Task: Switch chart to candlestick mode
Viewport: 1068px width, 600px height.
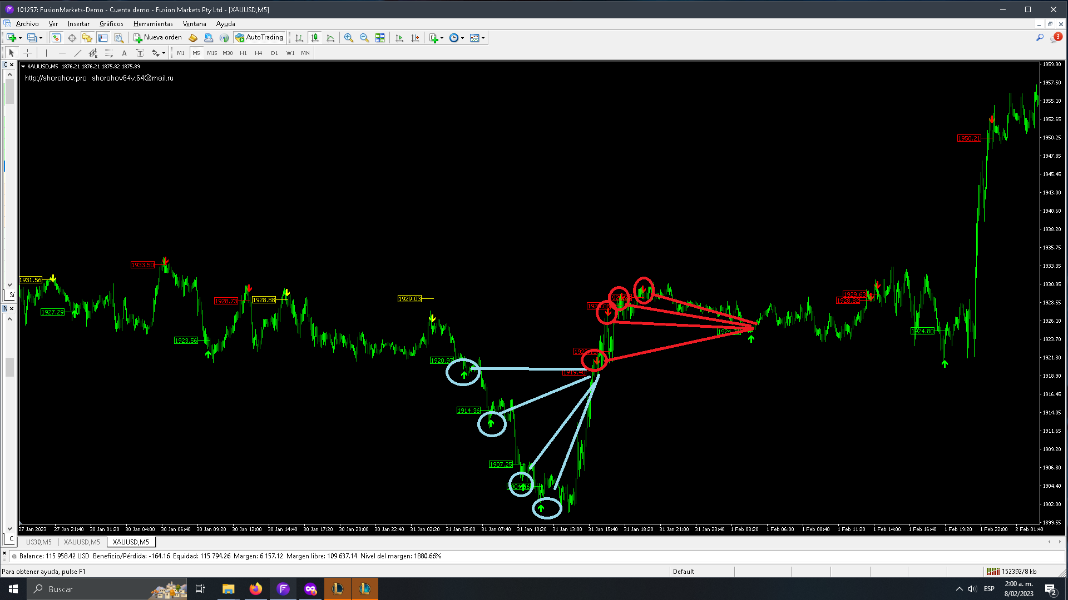Action: [x=315, y=38]
